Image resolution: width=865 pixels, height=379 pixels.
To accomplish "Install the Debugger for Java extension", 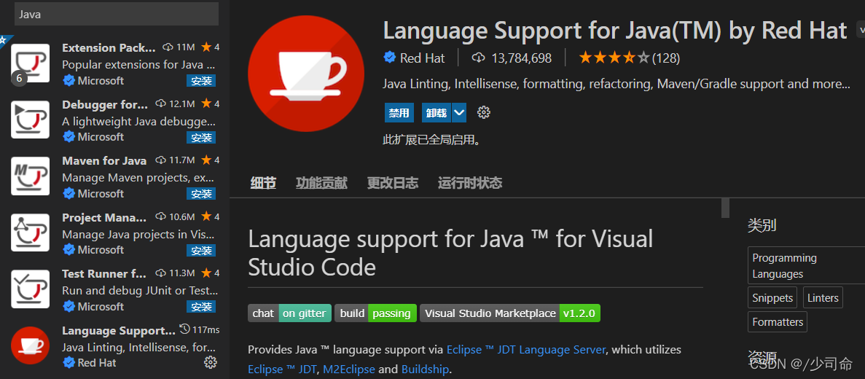I will (201, 137).
